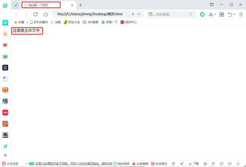The image size is (246, 167).
Task: Add a sidebar app with plus
Action: tap(5, 155)
